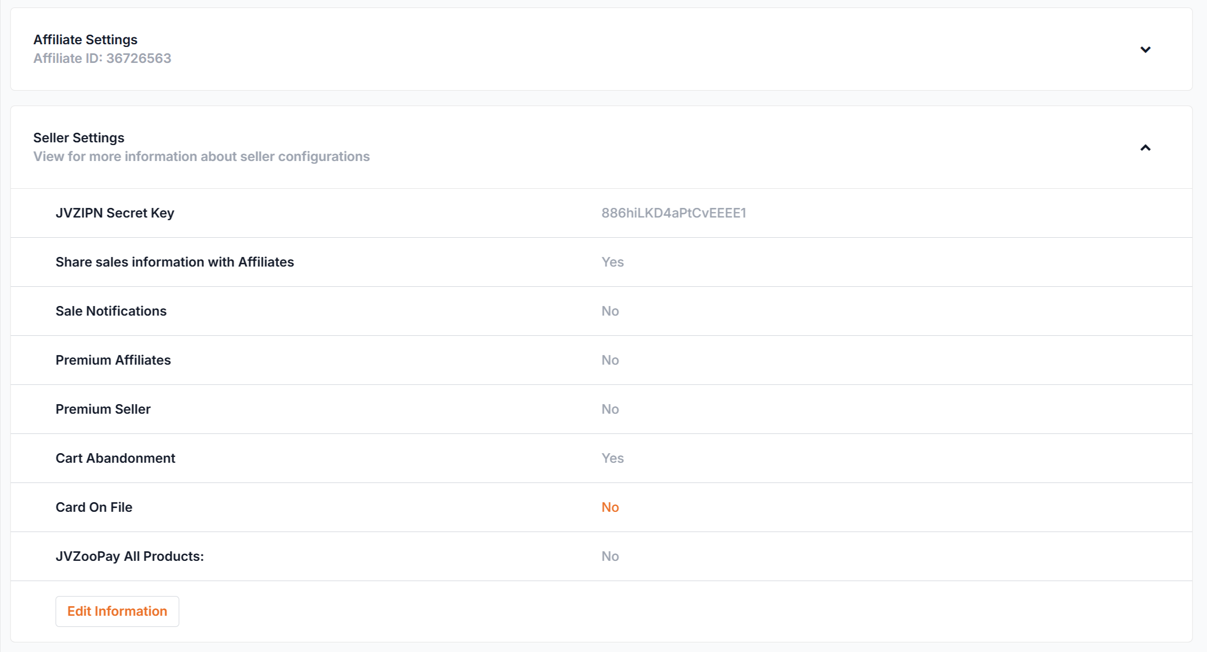1207x652 pixels.
Task: Click the seller configurations subtitle text
Action: coord(202,156)
